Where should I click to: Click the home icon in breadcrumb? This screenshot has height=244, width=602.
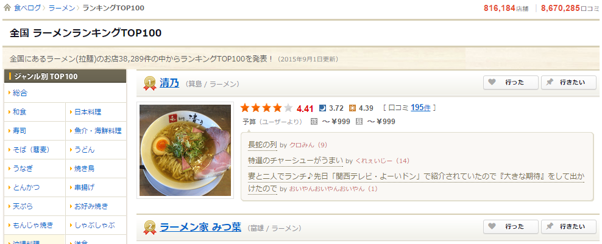click(7, 8)
